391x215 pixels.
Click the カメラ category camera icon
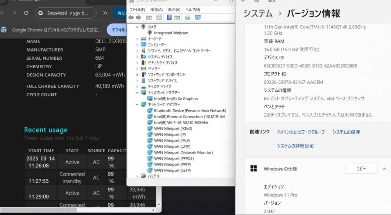[143, 27]
